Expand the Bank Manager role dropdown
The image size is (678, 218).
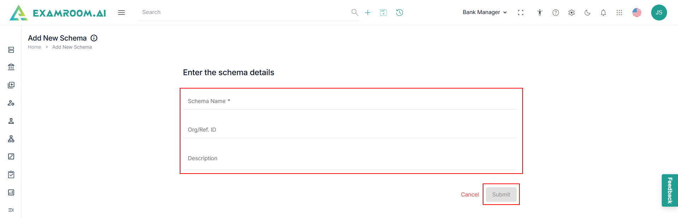pyautogui.click(x=484, y=12)
